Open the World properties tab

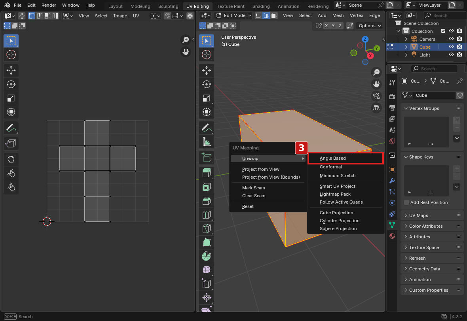[392, 141]
